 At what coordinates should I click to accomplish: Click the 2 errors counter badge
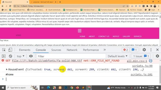click(126, 50)
